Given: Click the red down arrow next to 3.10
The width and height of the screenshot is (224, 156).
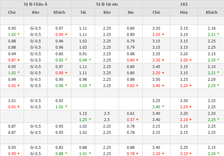Looking at the screenshot, I should [x=190, y=119].
